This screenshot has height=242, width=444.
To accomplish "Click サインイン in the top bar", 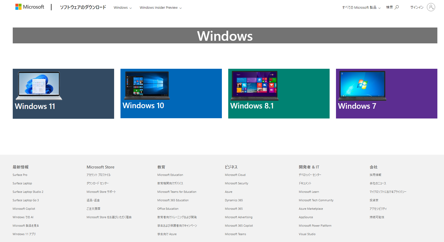I will coord(416,7).
